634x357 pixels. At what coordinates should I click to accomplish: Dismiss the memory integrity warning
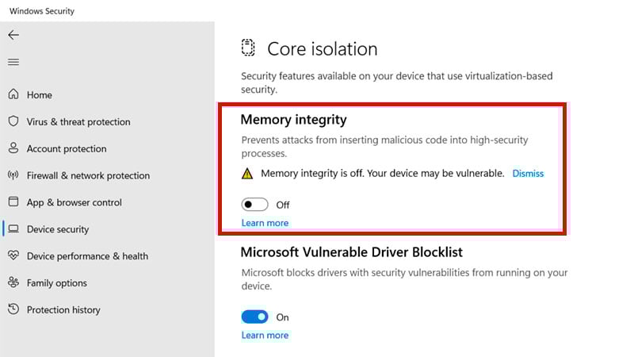(x=528, y=173)
